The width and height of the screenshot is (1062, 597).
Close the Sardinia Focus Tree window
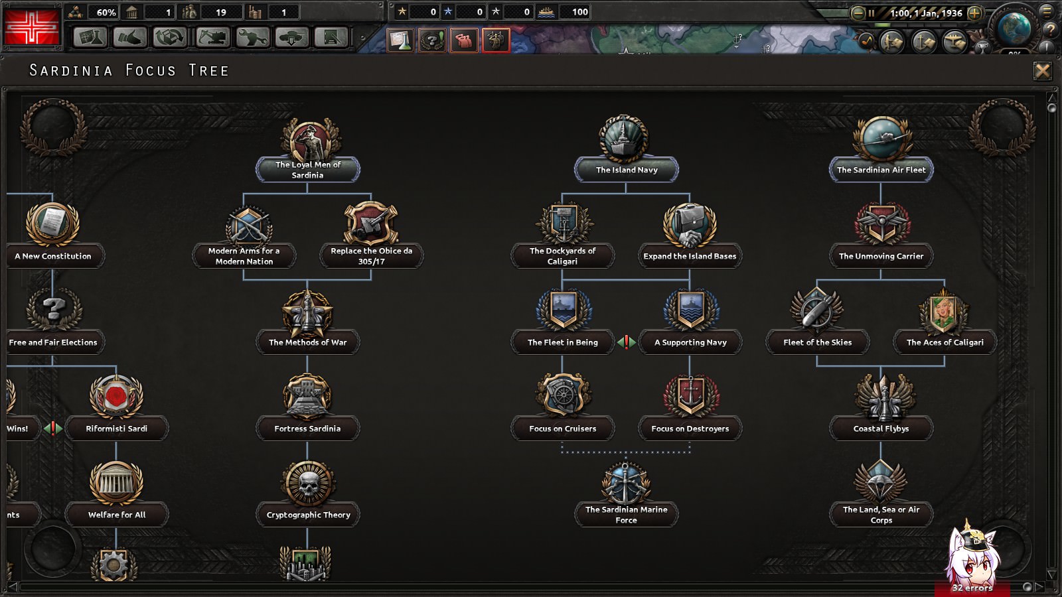(1043, 70)
